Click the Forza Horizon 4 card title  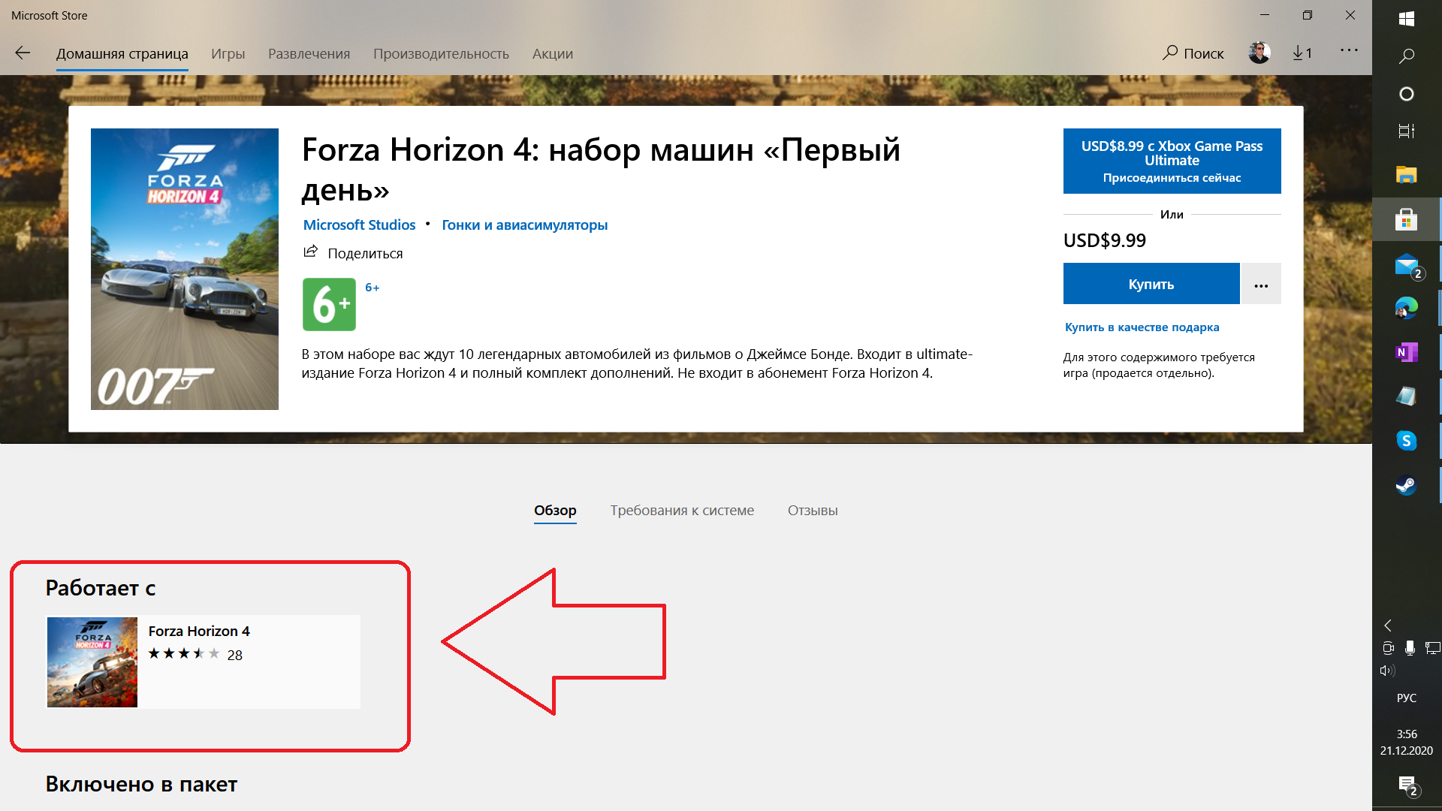coord(199,632)
